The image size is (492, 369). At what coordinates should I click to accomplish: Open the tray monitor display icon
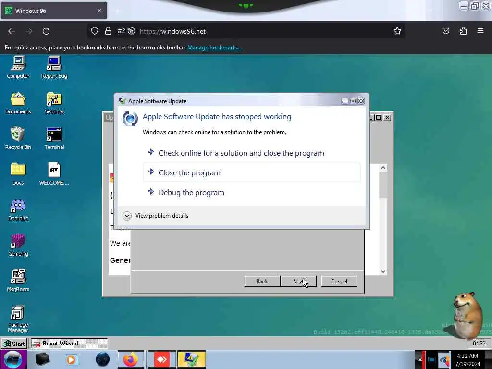click(431, 359)
